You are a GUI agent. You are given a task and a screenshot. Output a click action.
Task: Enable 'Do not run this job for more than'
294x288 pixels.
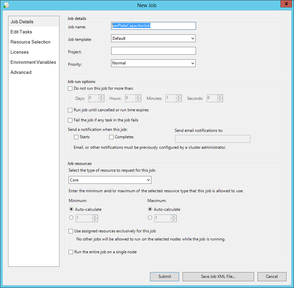coord(70,88)
